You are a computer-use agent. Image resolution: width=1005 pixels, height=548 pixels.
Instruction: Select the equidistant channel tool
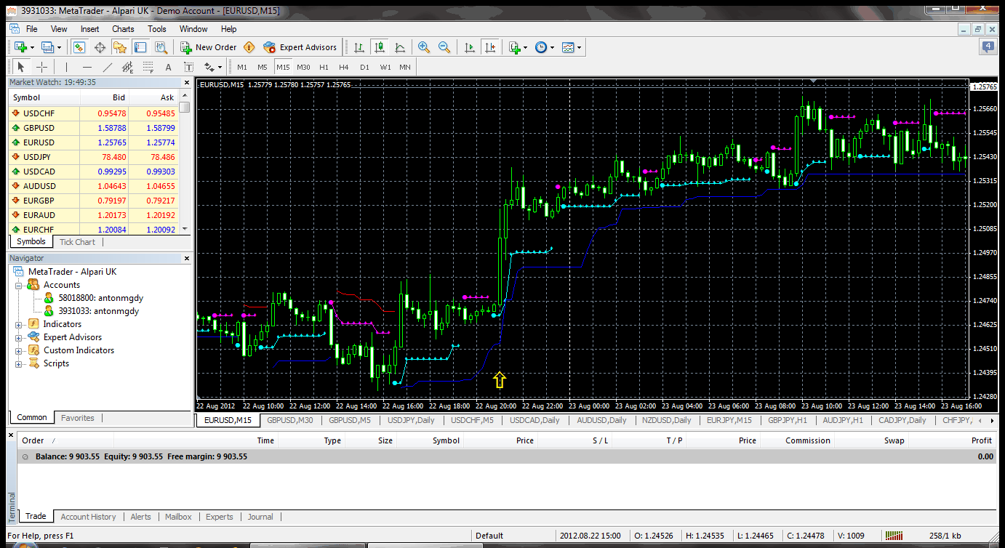point(127,67)
